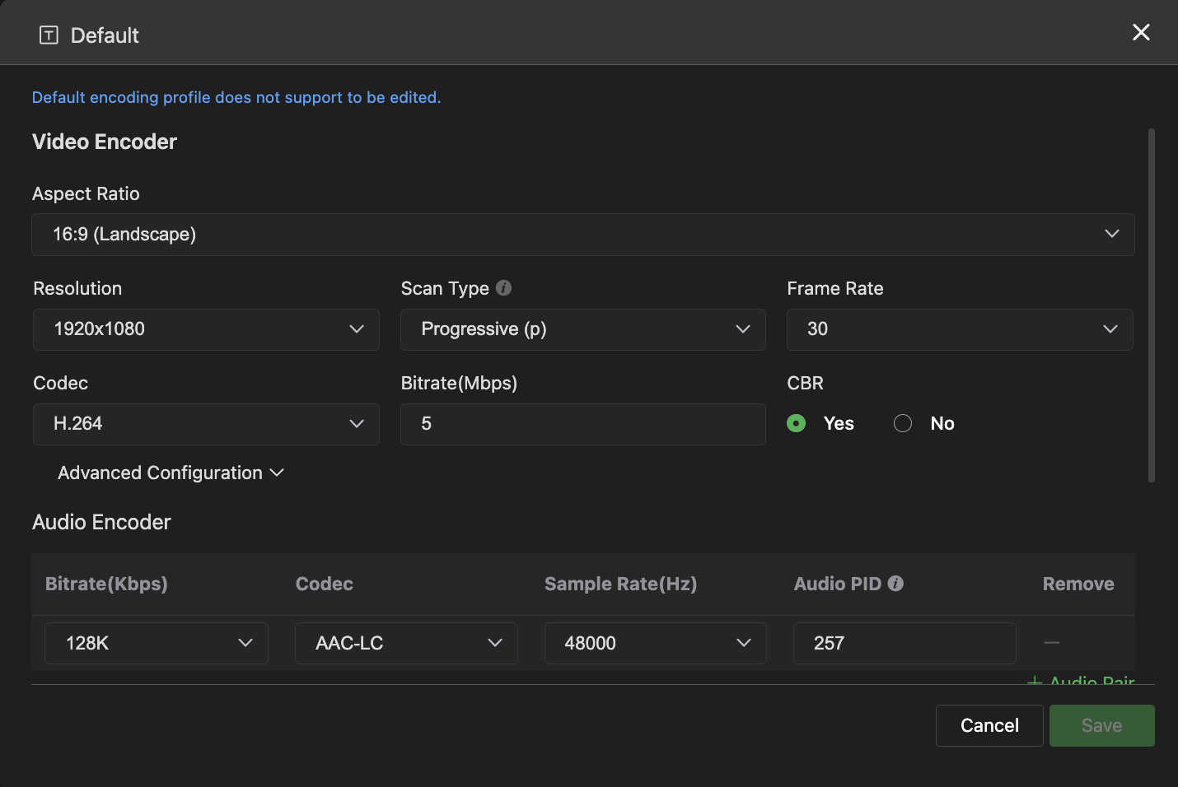This screenshot has height=787, width=1178.
Task: Click the audio table Codec column header
Action: (325, 584)
